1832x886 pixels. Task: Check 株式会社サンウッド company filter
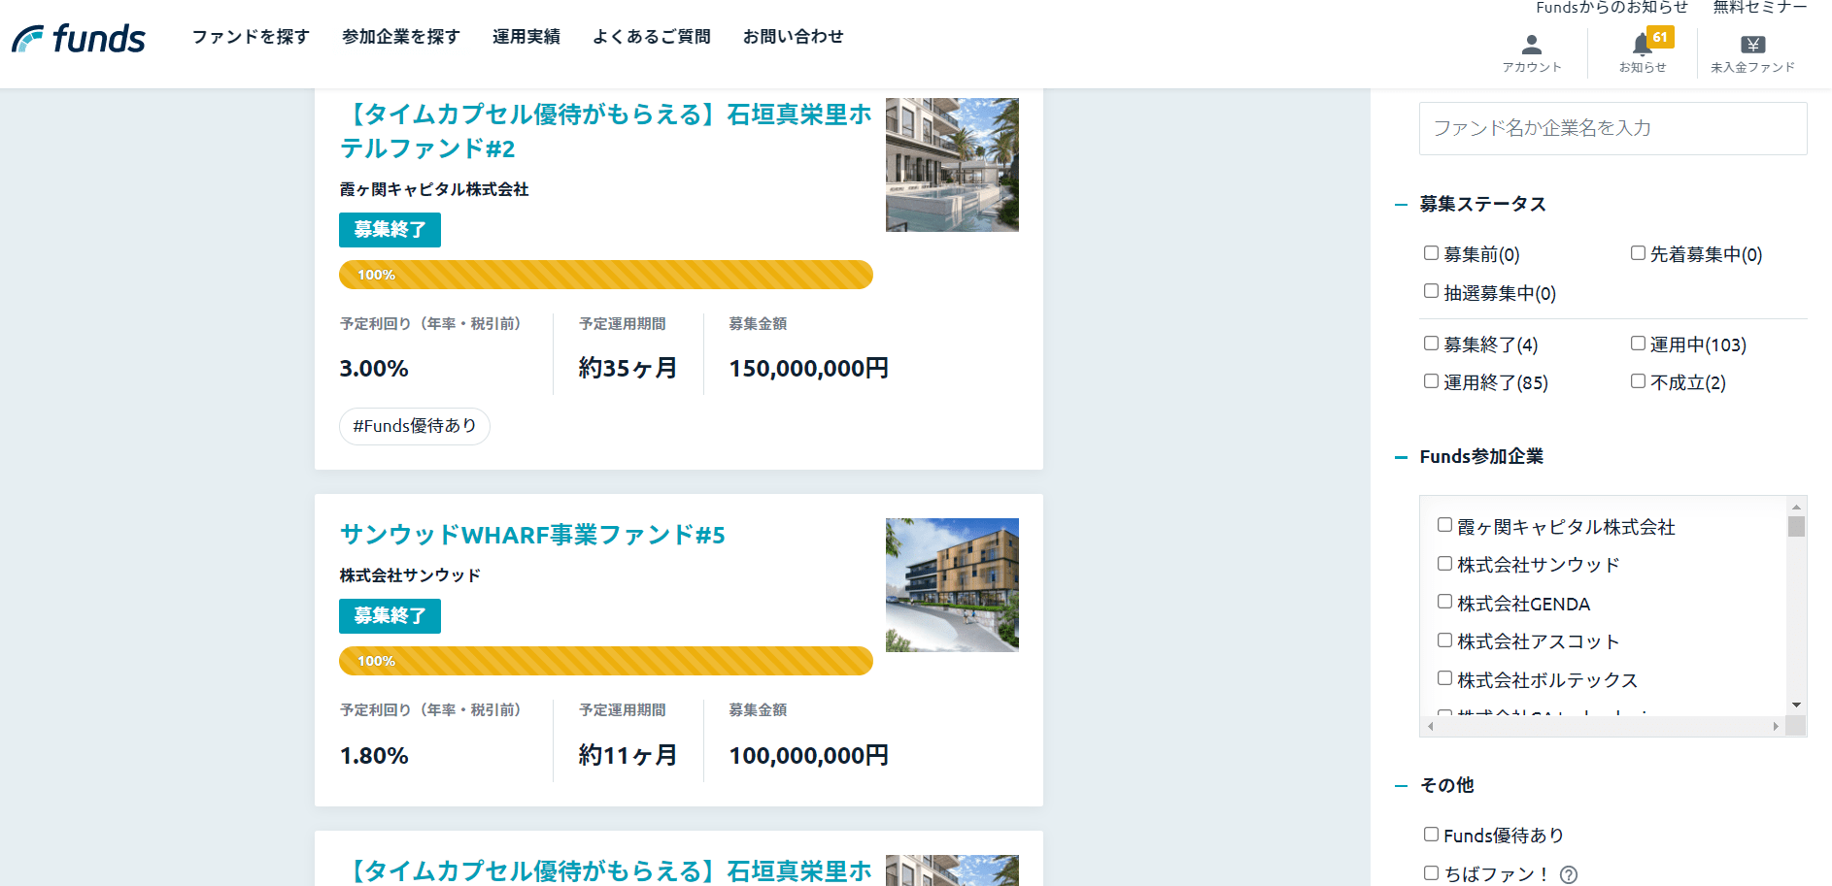(x=1444, y=564)
